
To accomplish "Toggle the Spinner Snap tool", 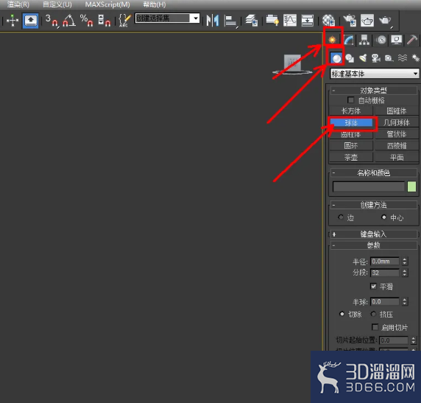I will click(x=105, y=21).
